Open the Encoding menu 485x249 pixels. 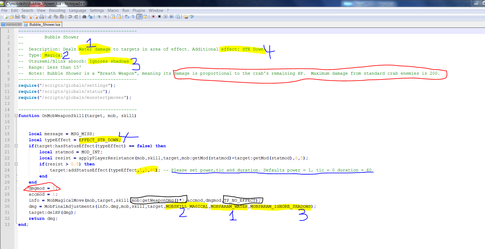tap(57, 11)
